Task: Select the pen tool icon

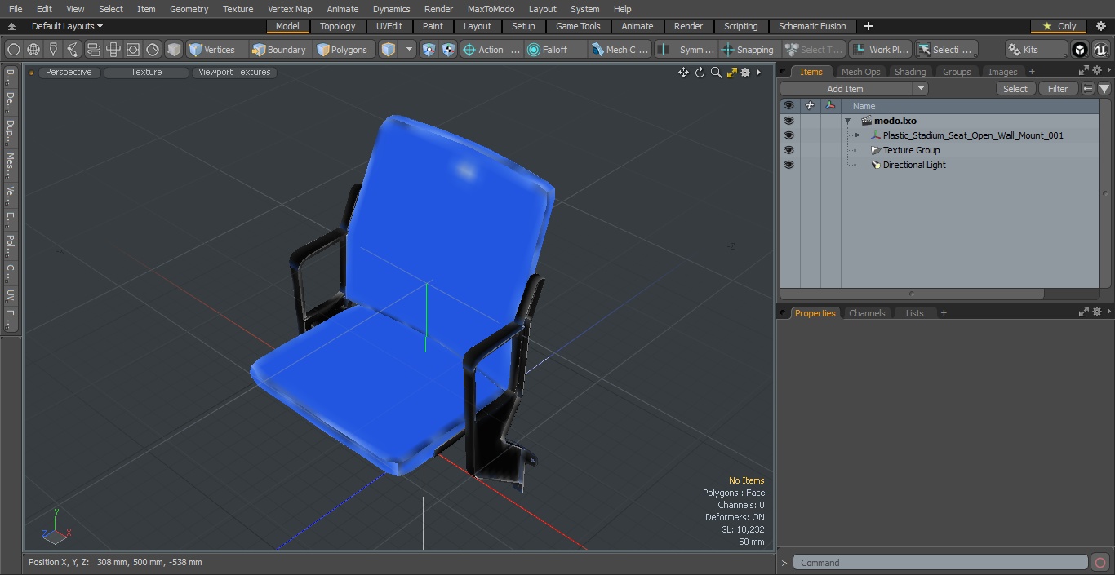Action: point(53,50)
